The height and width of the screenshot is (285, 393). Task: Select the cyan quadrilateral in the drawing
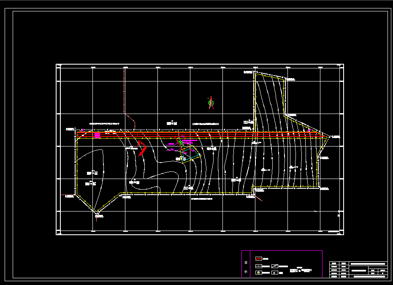(191, 154)
